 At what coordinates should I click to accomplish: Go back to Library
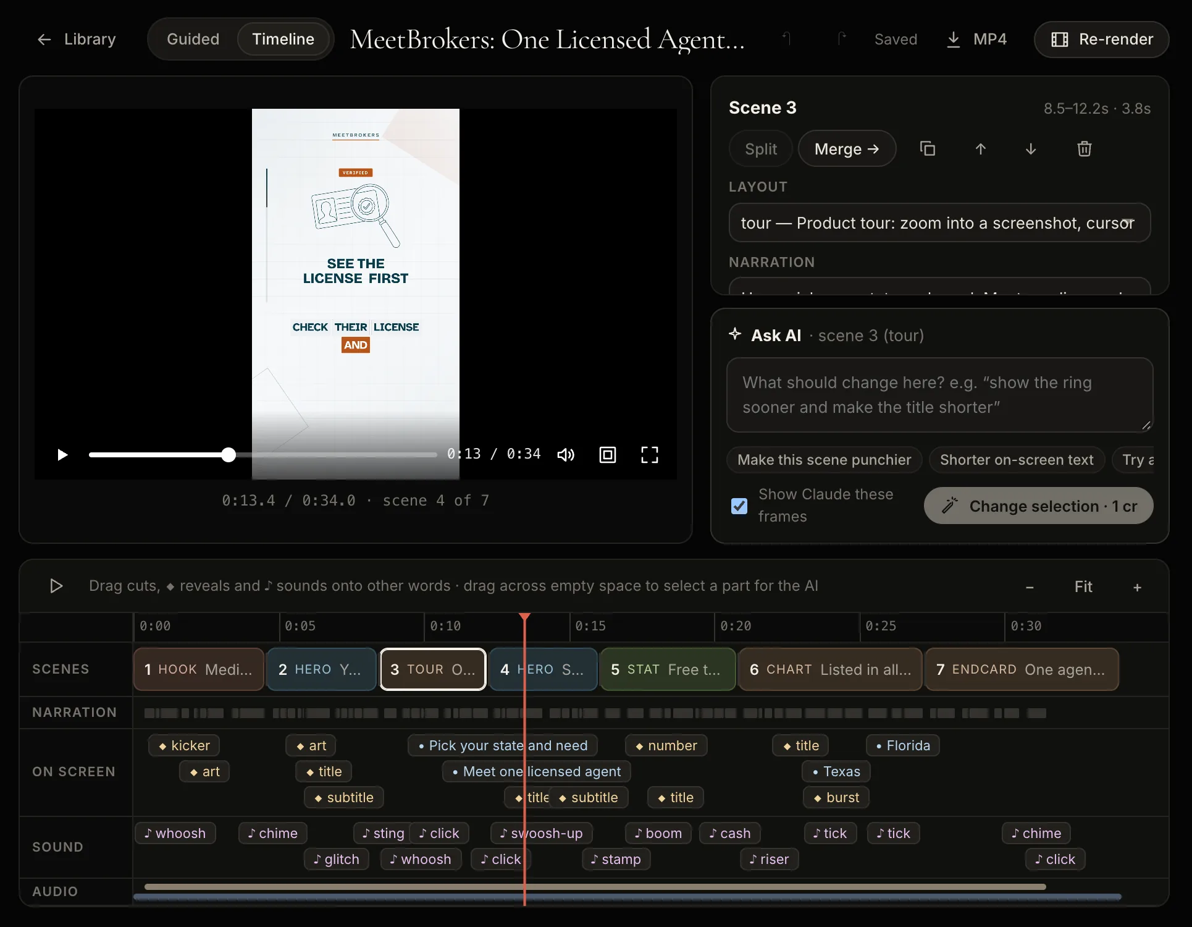click(x=77, y=39)
